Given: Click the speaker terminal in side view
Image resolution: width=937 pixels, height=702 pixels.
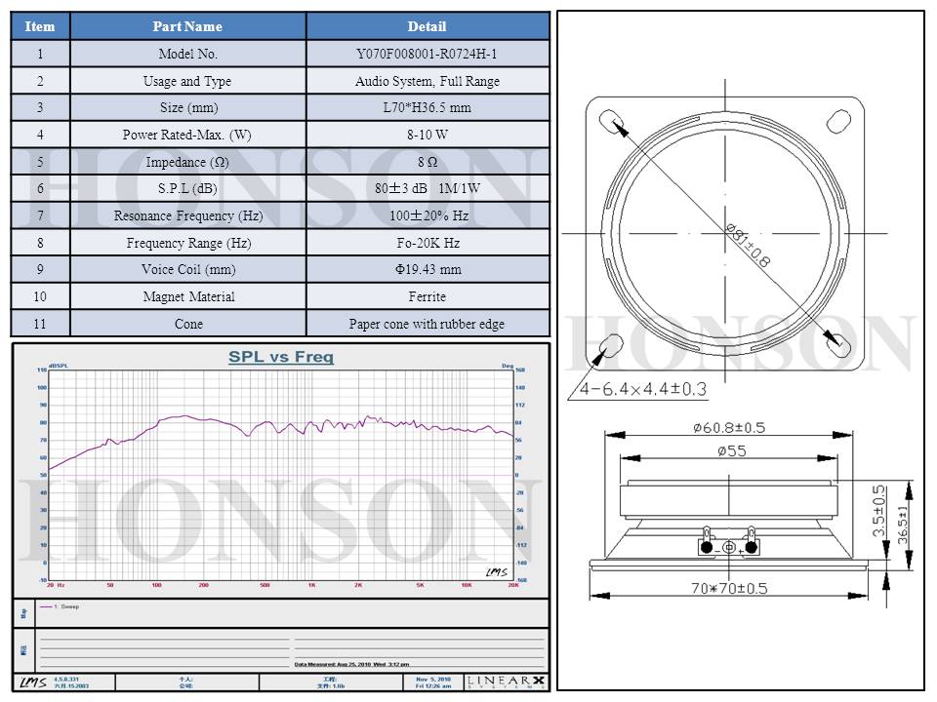Looking at the screenshot, I should pos(728,543).
